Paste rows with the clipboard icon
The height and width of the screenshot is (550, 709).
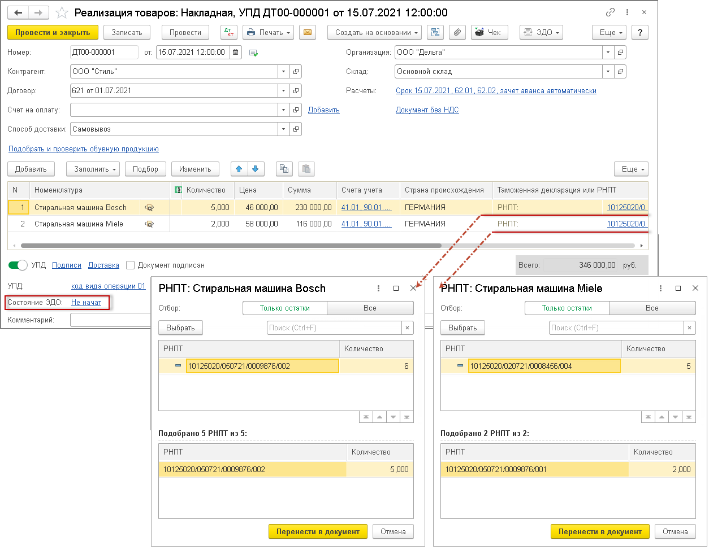pyautogui.click(x=306, y=169)
